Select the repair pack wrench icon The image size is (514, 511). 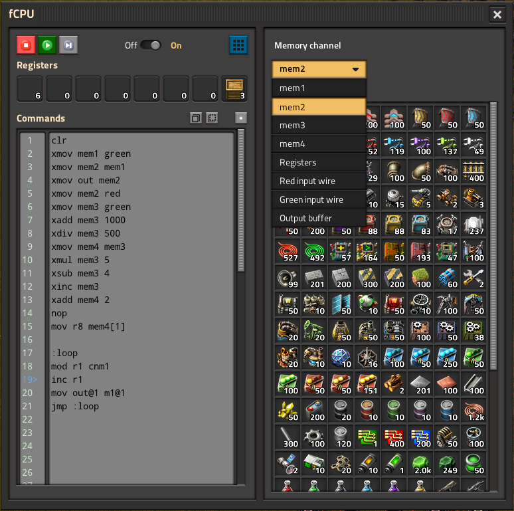474,278
